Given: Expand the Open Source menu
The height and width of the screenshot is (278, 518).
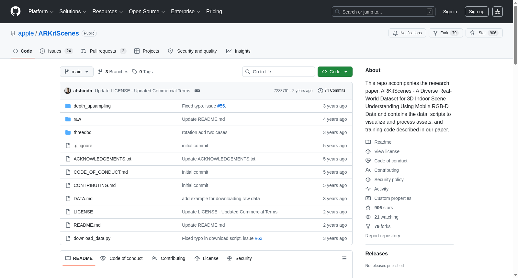Looking at the screenshot, I should (147, 12).
